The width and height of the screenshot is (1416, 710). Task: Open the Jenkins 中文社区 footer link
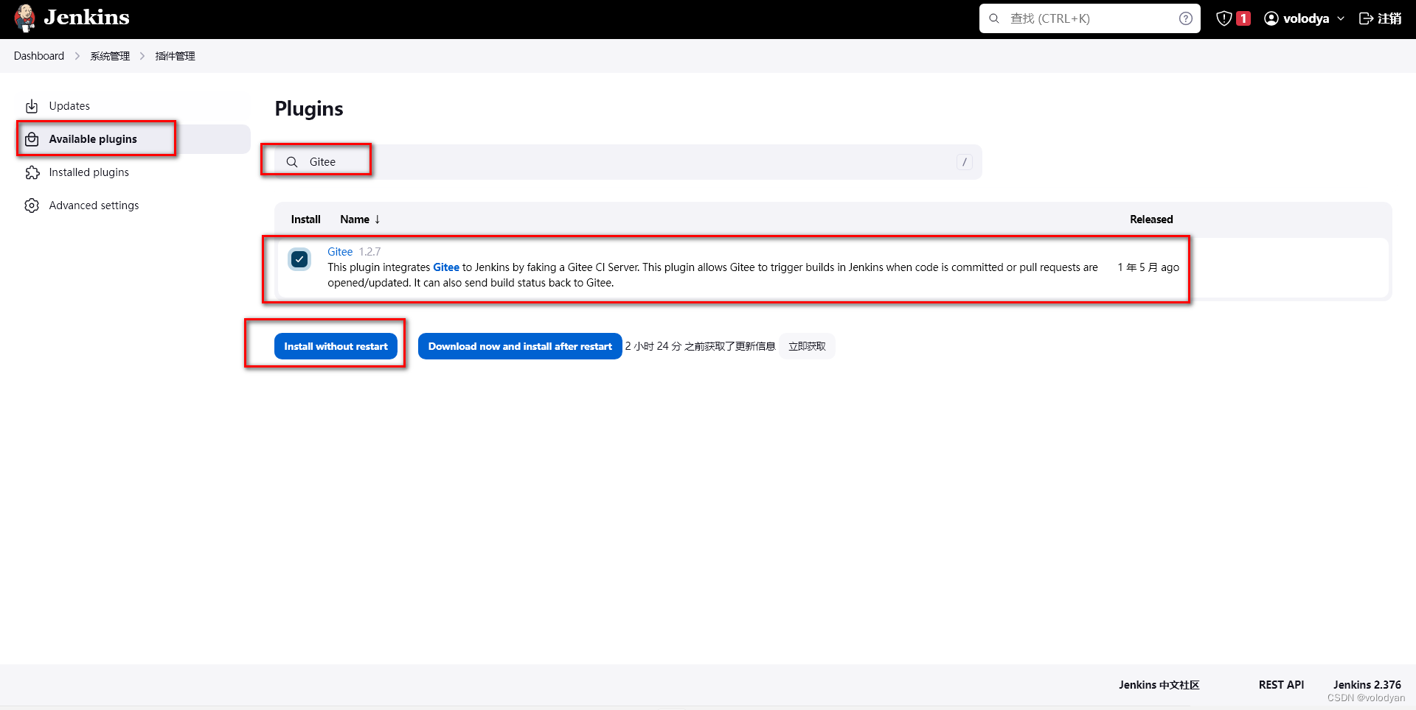(1159, 685)
